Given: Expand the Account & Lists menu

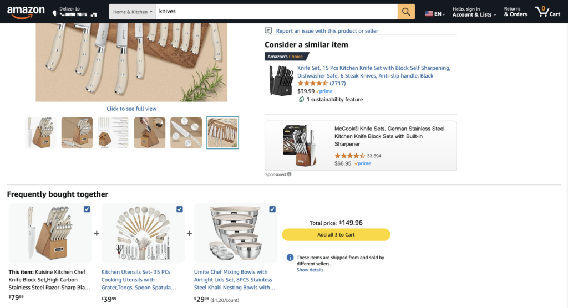Looking at the screenshot, I should (474, 12).
